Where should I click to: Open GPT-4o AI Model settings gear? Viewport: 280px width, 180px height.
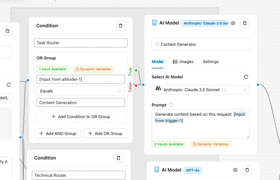click(x=235, y=170)
